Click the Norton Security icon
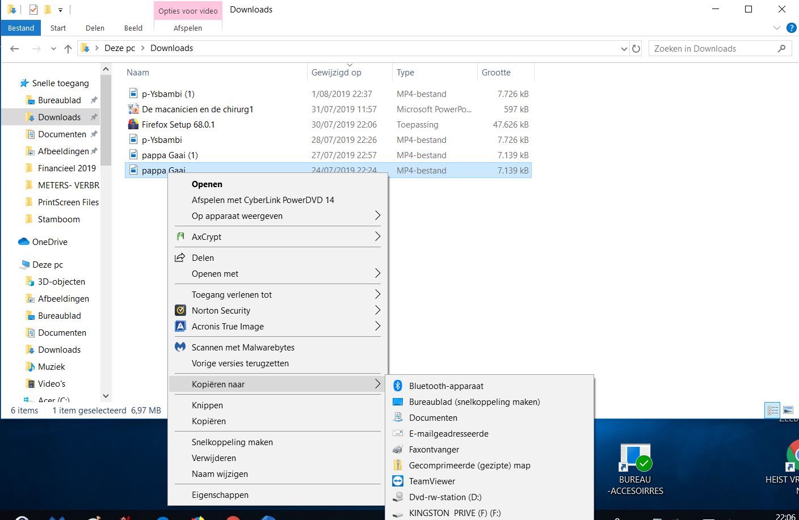 click(x=180, y=310)
